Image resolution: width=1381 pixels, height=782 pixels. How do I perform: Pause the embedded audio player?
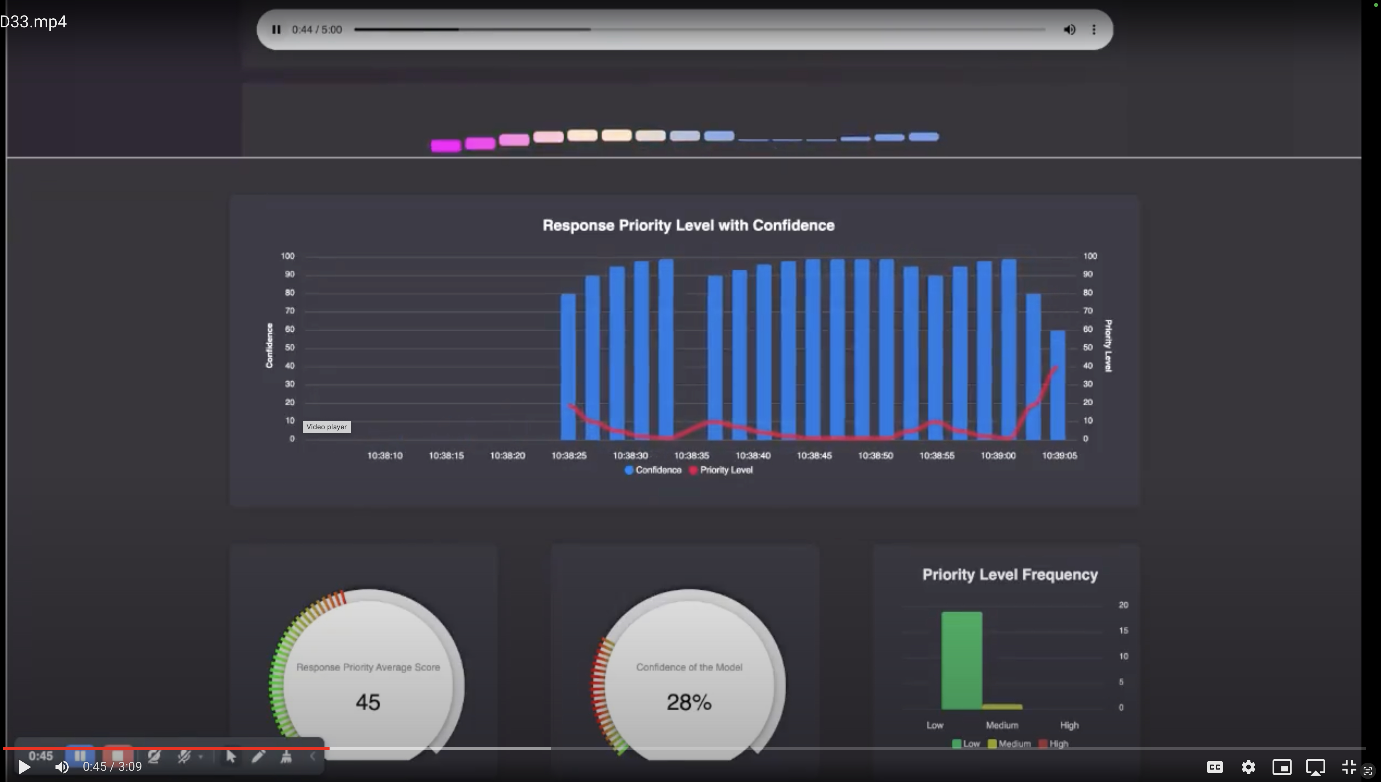click(276, 30)
